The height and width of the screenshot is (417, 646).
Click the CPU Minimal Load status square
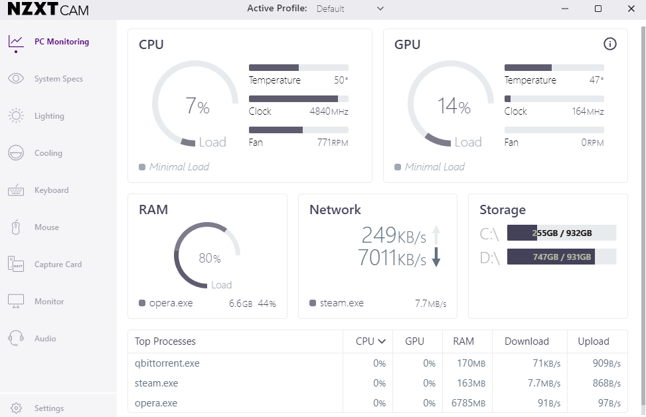(x=142, y=167)
